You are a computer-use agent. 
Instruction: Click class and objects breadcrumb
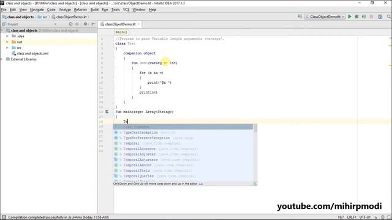click(x=18, y=17)
